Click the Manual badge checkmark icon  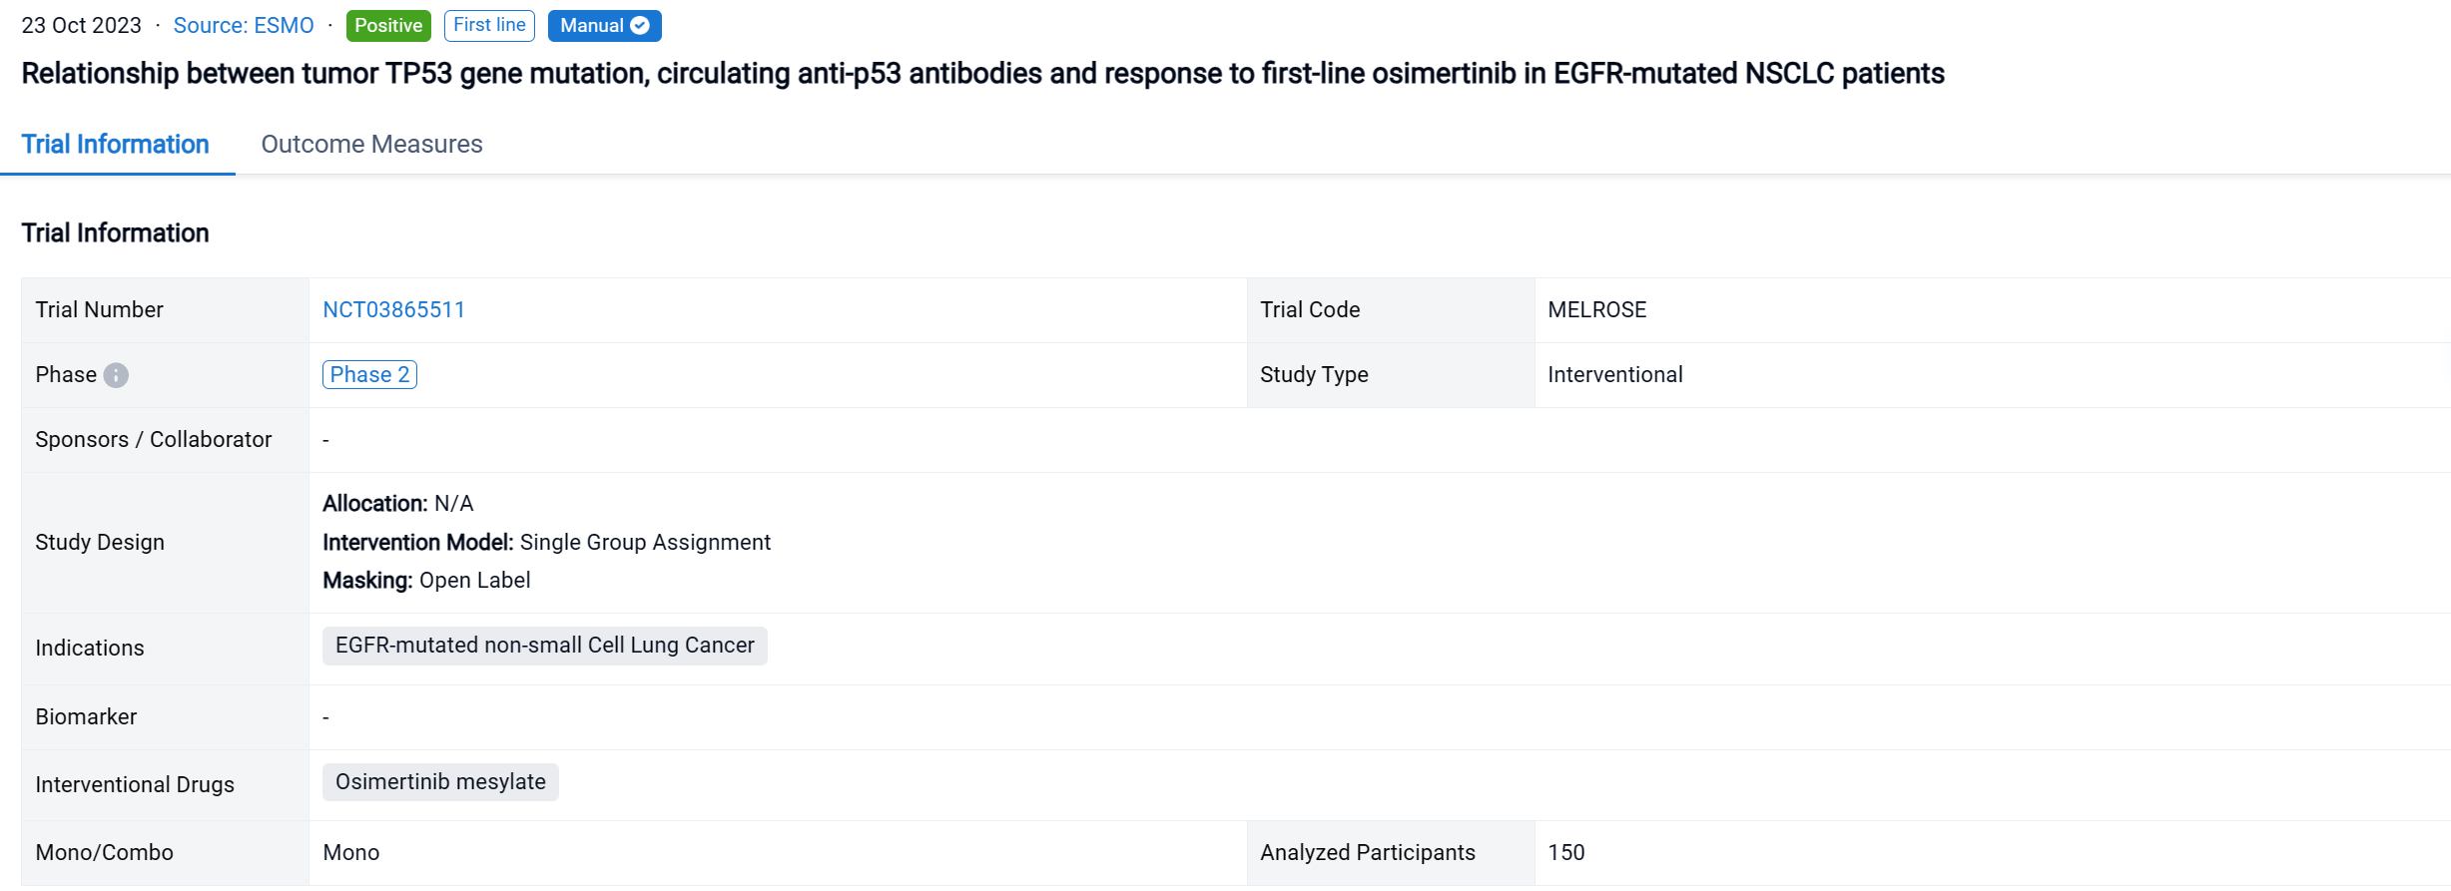click(x=640, y=26)
